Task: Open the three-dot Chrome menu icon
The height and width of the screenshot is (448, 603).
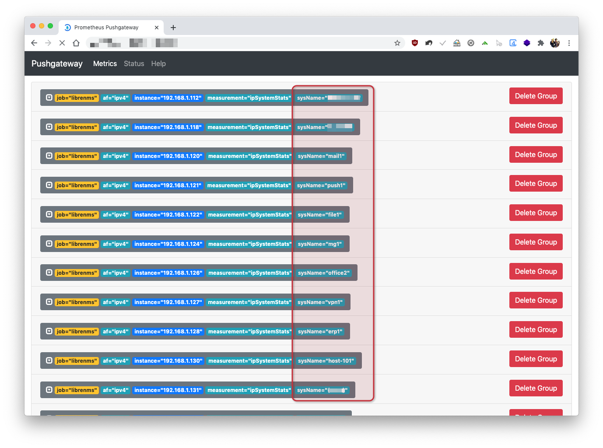Action: click(x=569, y=43)
